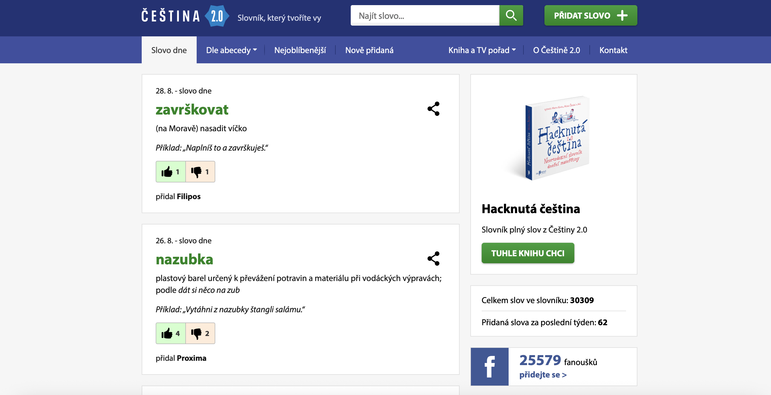Open the Nově přidaná tab
This screenshot has height=395, width=771.
coord(369,50)
